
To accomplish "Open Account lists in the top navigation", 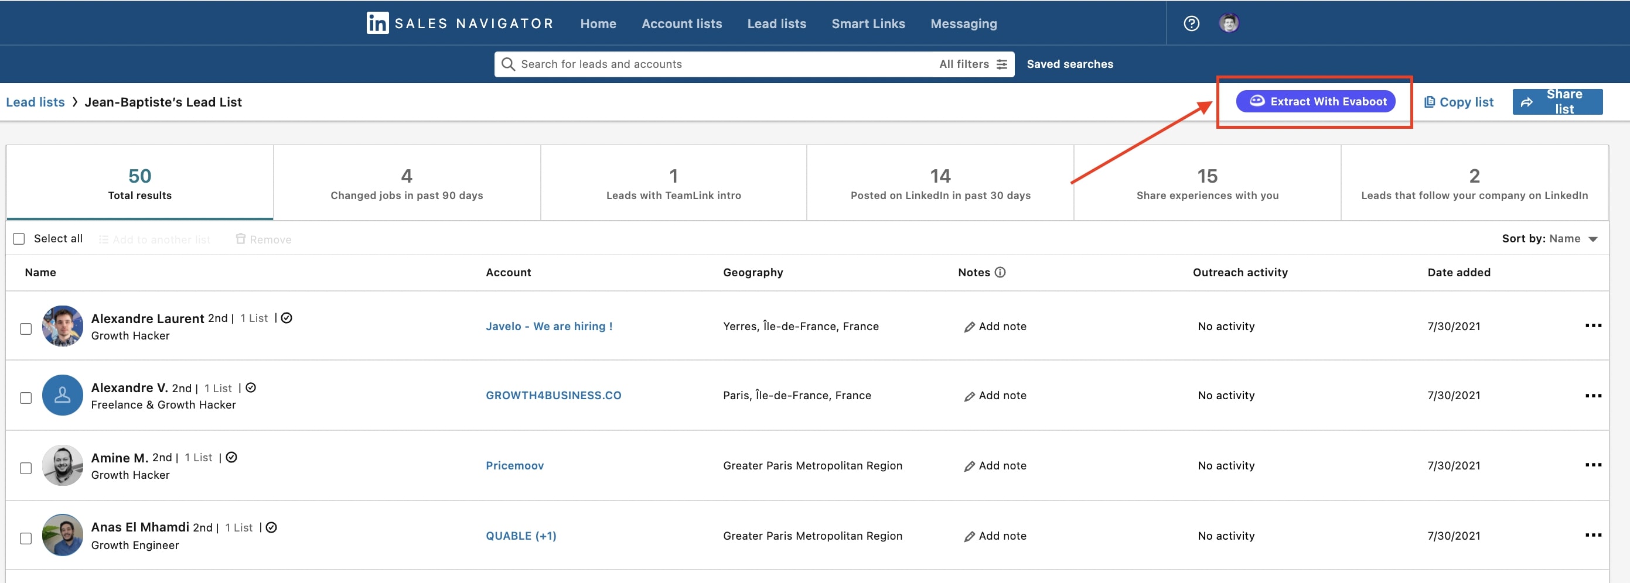I will (681, 23).
